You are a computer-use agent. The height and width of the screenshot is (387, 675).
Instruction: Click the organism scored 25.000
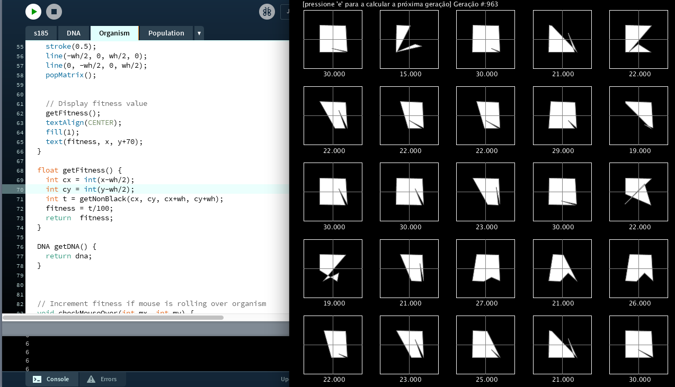[x=486, y=345]
